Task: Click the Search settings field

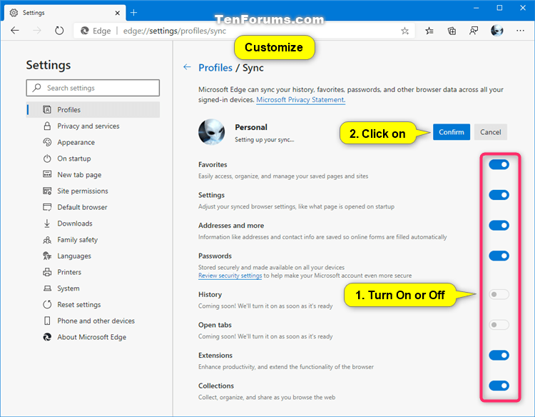Action: pos(93,88)
